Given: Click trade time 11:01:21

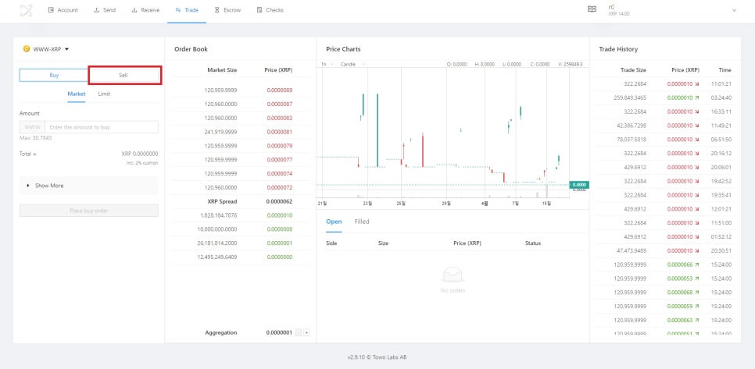Looking at the screenshot, I should point(721,83).
